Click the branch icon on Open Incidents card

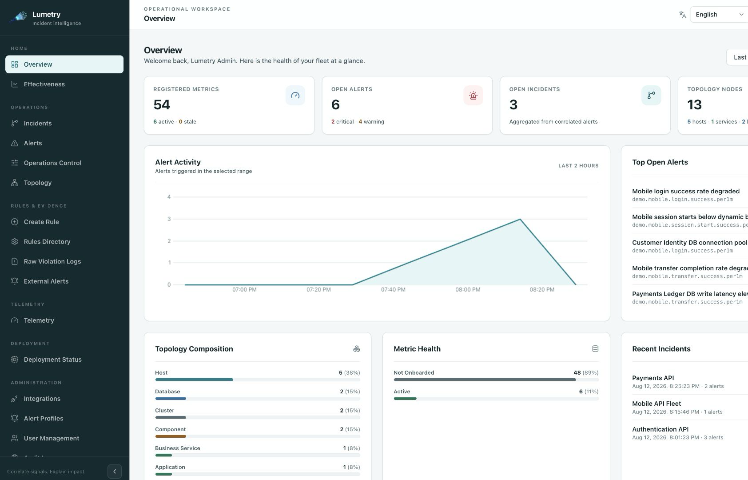pyautogui.click(x=651, y=96)
